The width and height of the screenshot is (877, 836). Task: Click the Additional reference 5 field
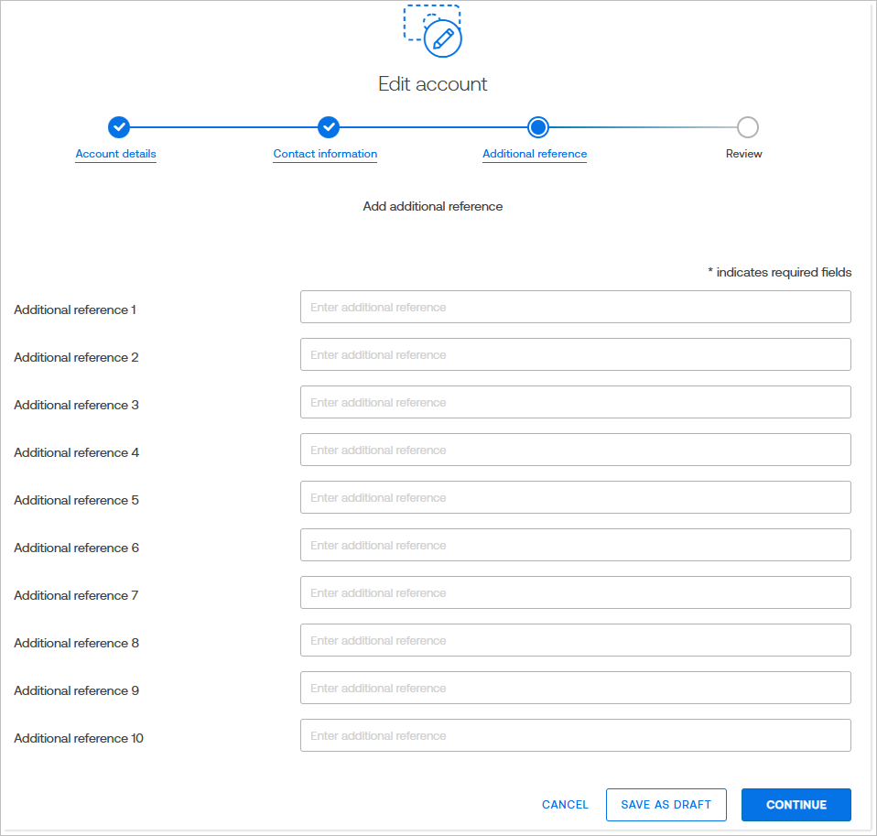(575, 498)
